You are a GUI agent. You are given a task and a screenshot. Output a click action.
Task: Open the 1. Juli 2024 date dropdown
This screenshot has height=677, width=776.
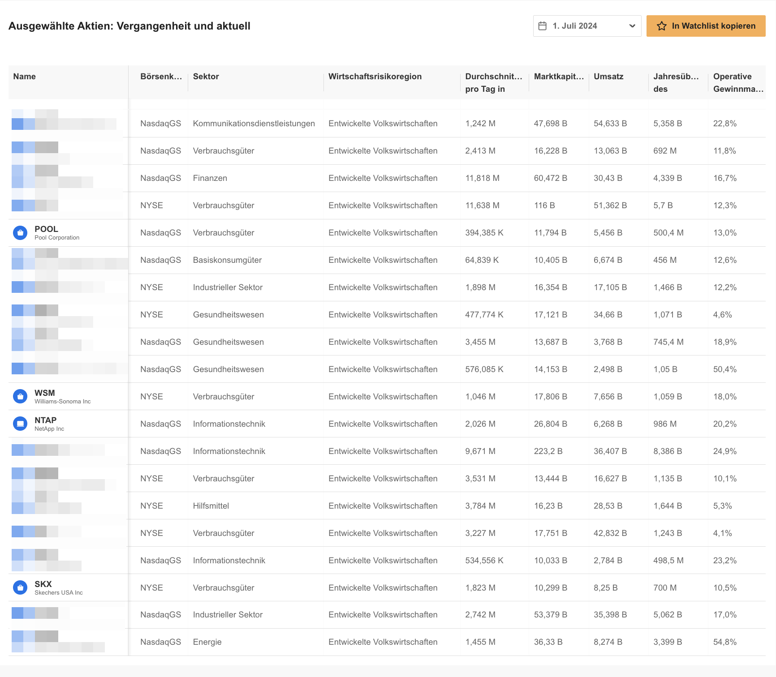[x=587, y=26]
